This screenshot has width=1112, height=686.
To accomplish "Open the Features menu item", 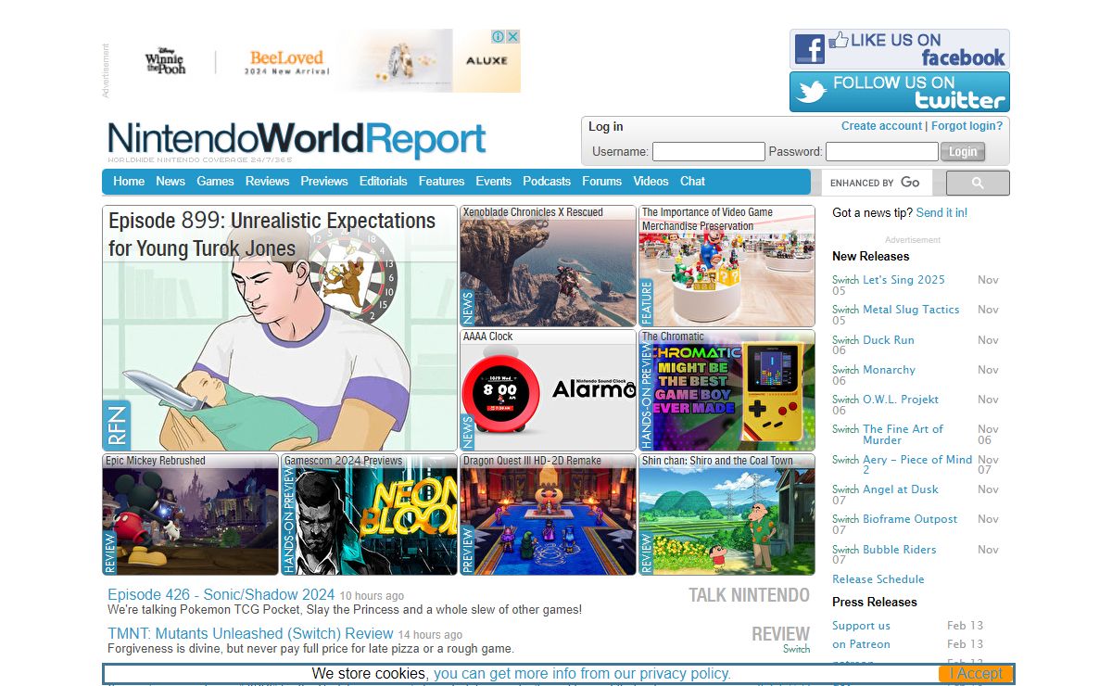I will [x=442, y=182].
